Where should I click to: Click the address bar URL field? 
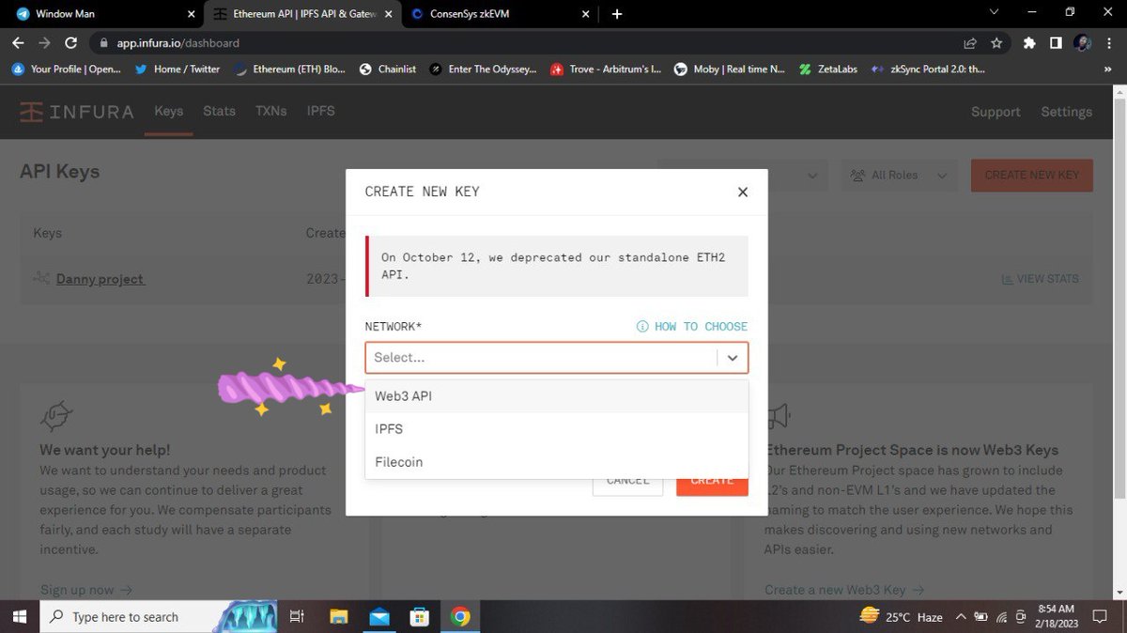[526, 43]
